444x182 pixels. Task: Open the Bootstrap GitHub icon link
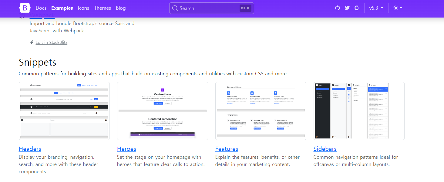click(x=338, y=8)
